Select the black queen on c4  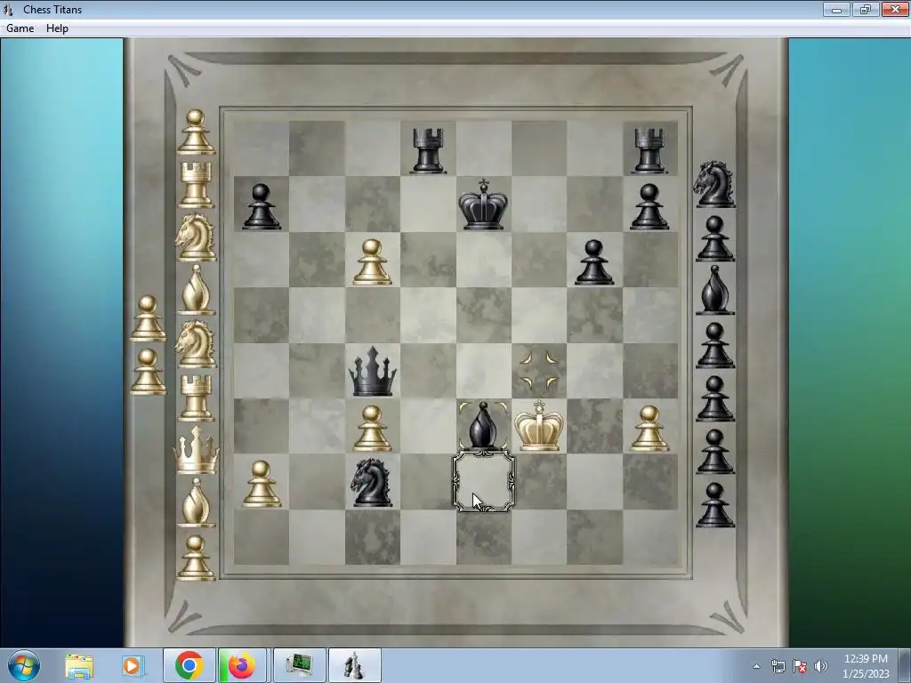pyautogui.click(x=373, y=372)
